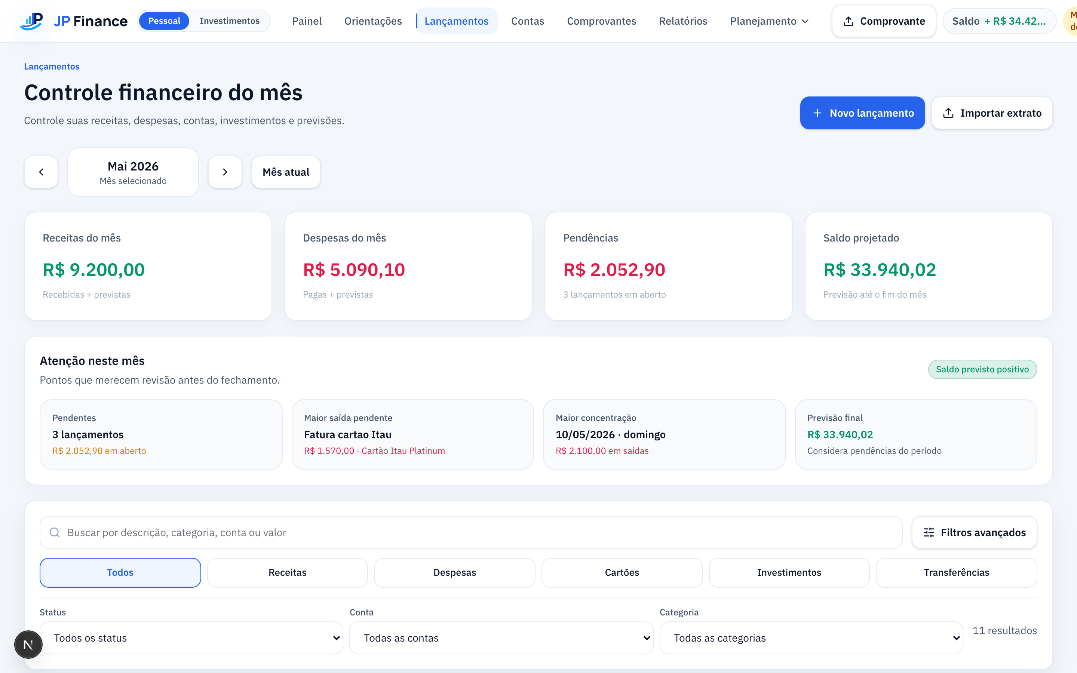Click upload icon in Importar extrato
This screenshot has width=1077, height=673.
pyautogui.click(x=948, y=113)
